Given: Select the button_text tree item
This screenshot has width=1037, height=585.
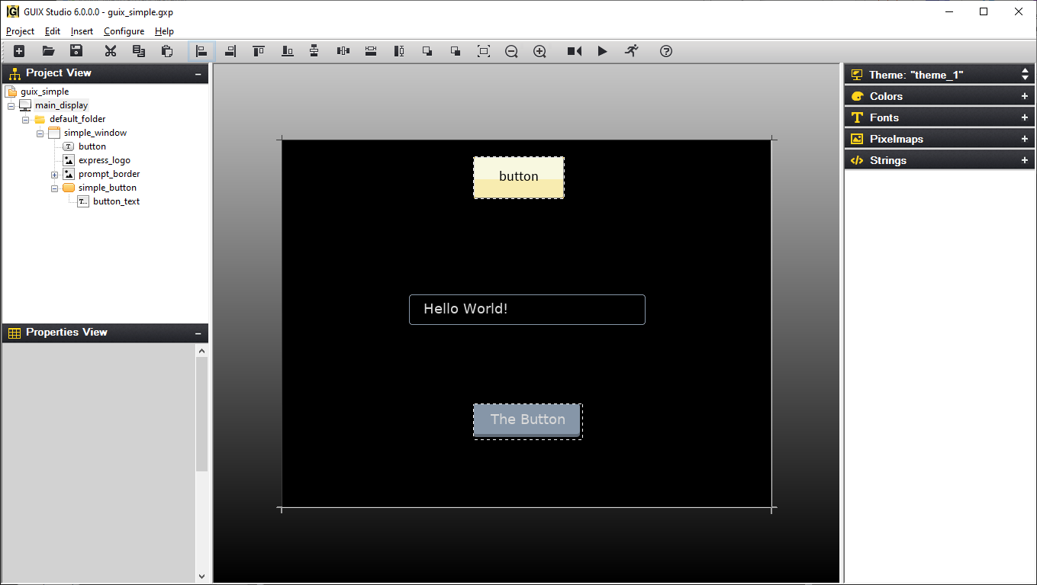Looking at the screenshot, I should 116,201.
